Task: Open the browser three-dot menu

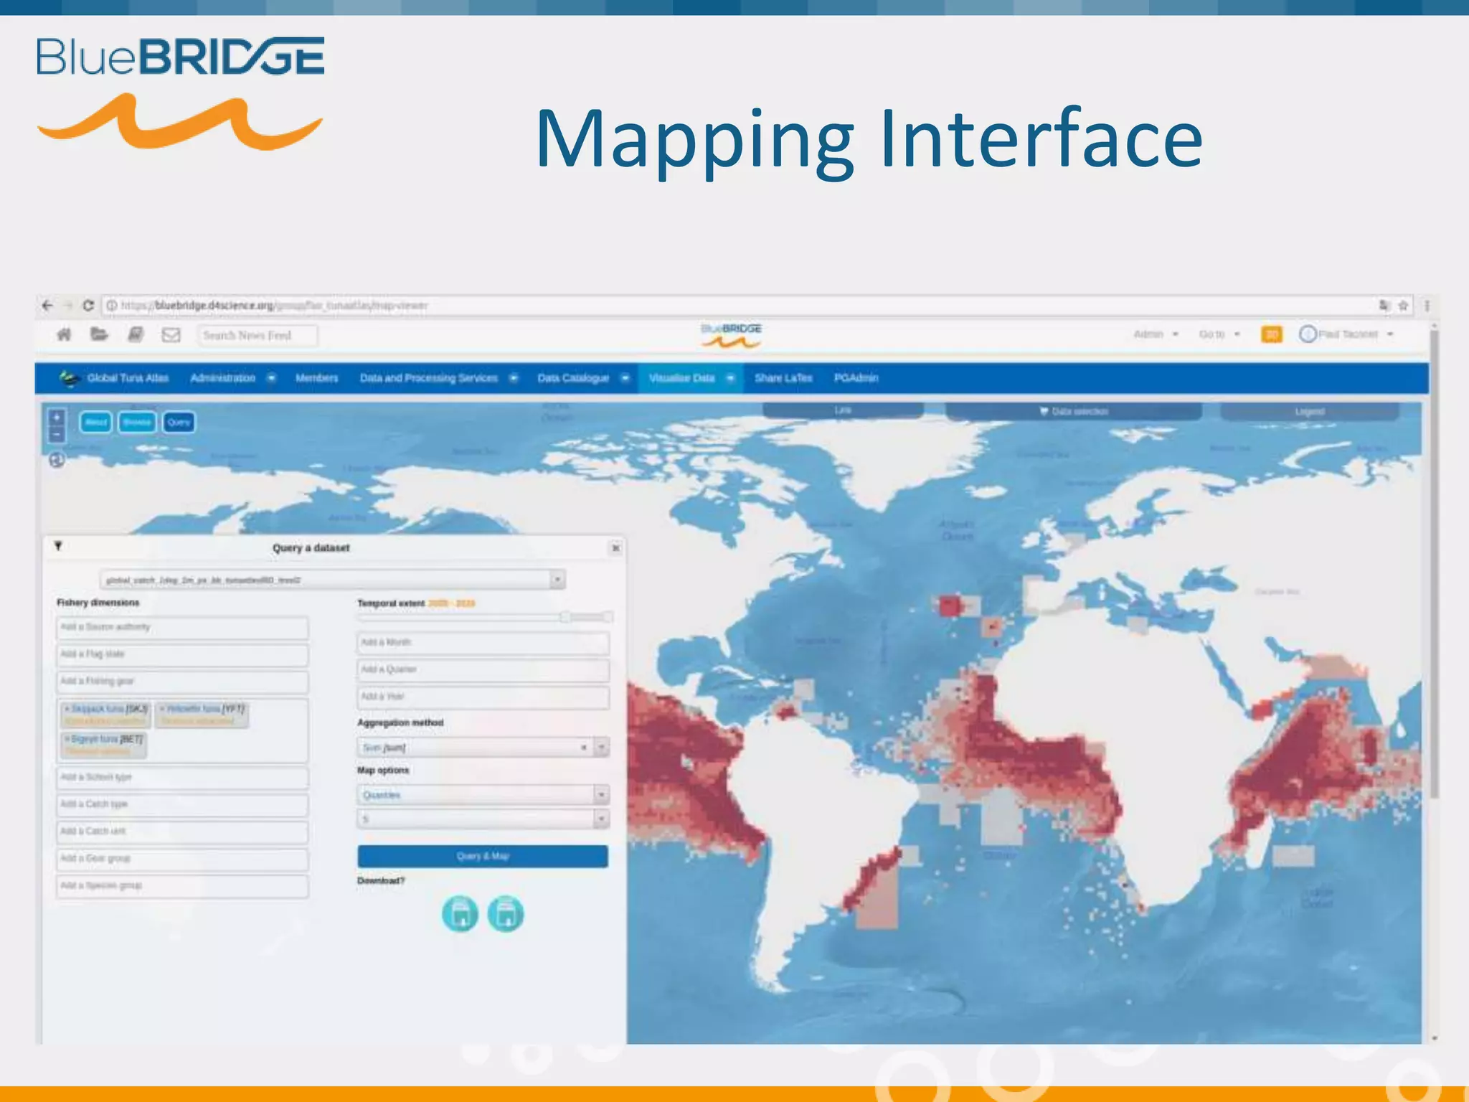Action: (1427, 306)
